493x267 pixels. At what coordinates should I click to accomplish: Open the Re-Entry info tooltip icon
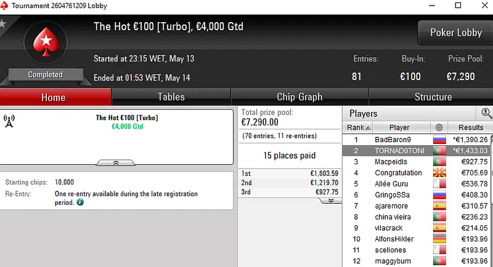pyautogui.click(x=81, y=202)
